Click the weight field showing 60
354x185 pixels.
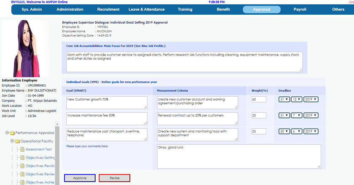(259, 99)
